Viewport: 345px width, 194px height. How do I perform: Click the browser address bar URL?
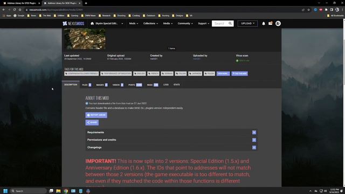coord(56,10)
